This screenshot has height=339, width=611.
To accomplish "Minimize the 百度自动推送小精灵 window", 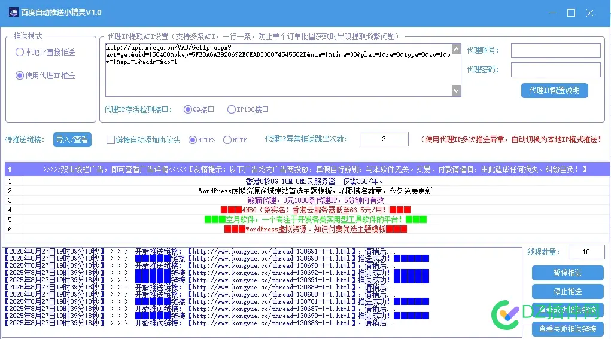I will click(x=552, y=13).
